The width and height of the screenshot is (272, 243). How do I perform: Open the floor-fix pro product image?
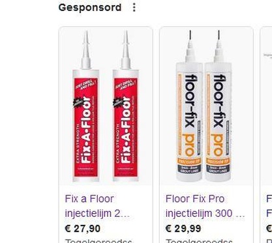tap(206, 106)
